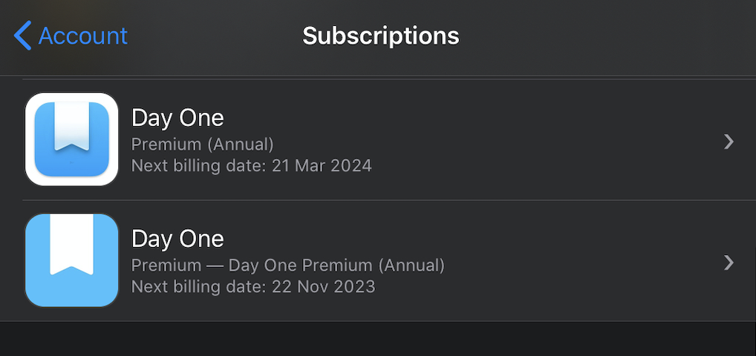
Task: Go back to Account
Action: click(x=71, y=36)
